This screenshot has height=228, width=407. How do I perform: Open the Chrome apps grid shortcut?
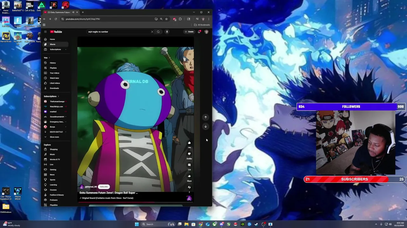pyautogui.click(x=44, y=25)
